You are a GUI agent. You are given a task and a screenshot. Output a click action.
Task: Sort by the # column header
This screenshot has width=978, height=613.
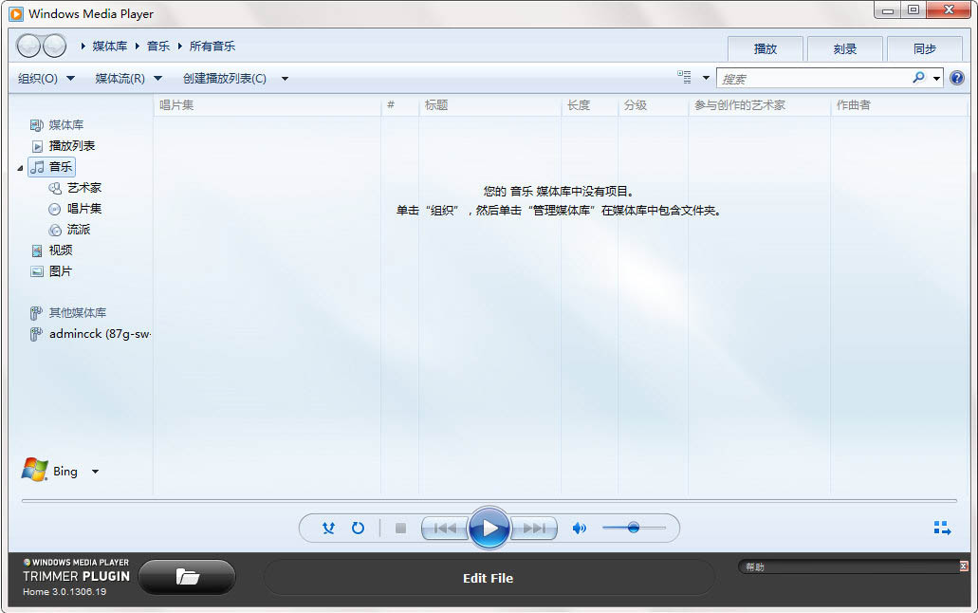[399, 105]
